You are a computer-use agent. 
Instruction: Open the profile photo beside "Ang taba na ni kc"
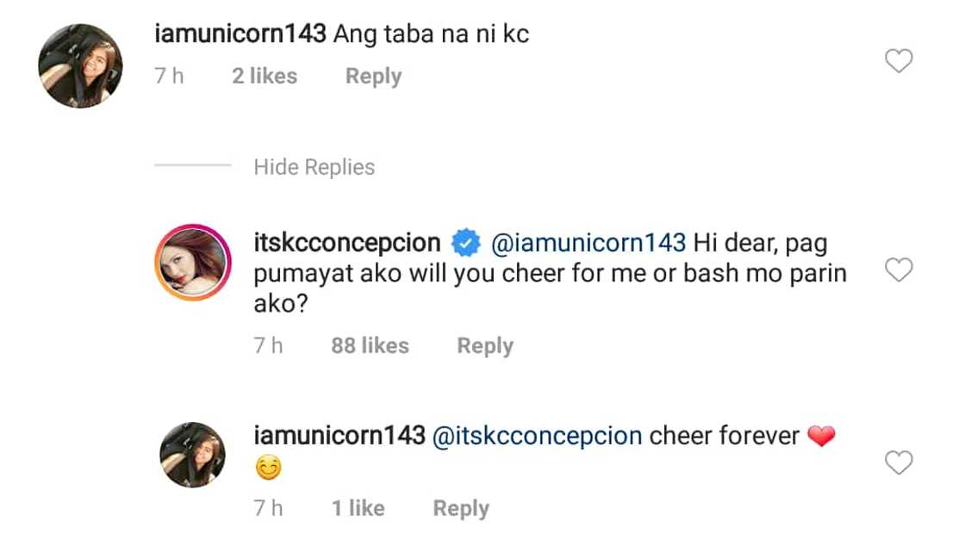coord(81,66)
